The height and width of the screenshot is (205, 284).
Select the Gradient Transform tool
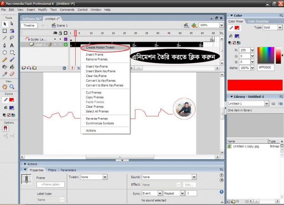tap(12, 31)
